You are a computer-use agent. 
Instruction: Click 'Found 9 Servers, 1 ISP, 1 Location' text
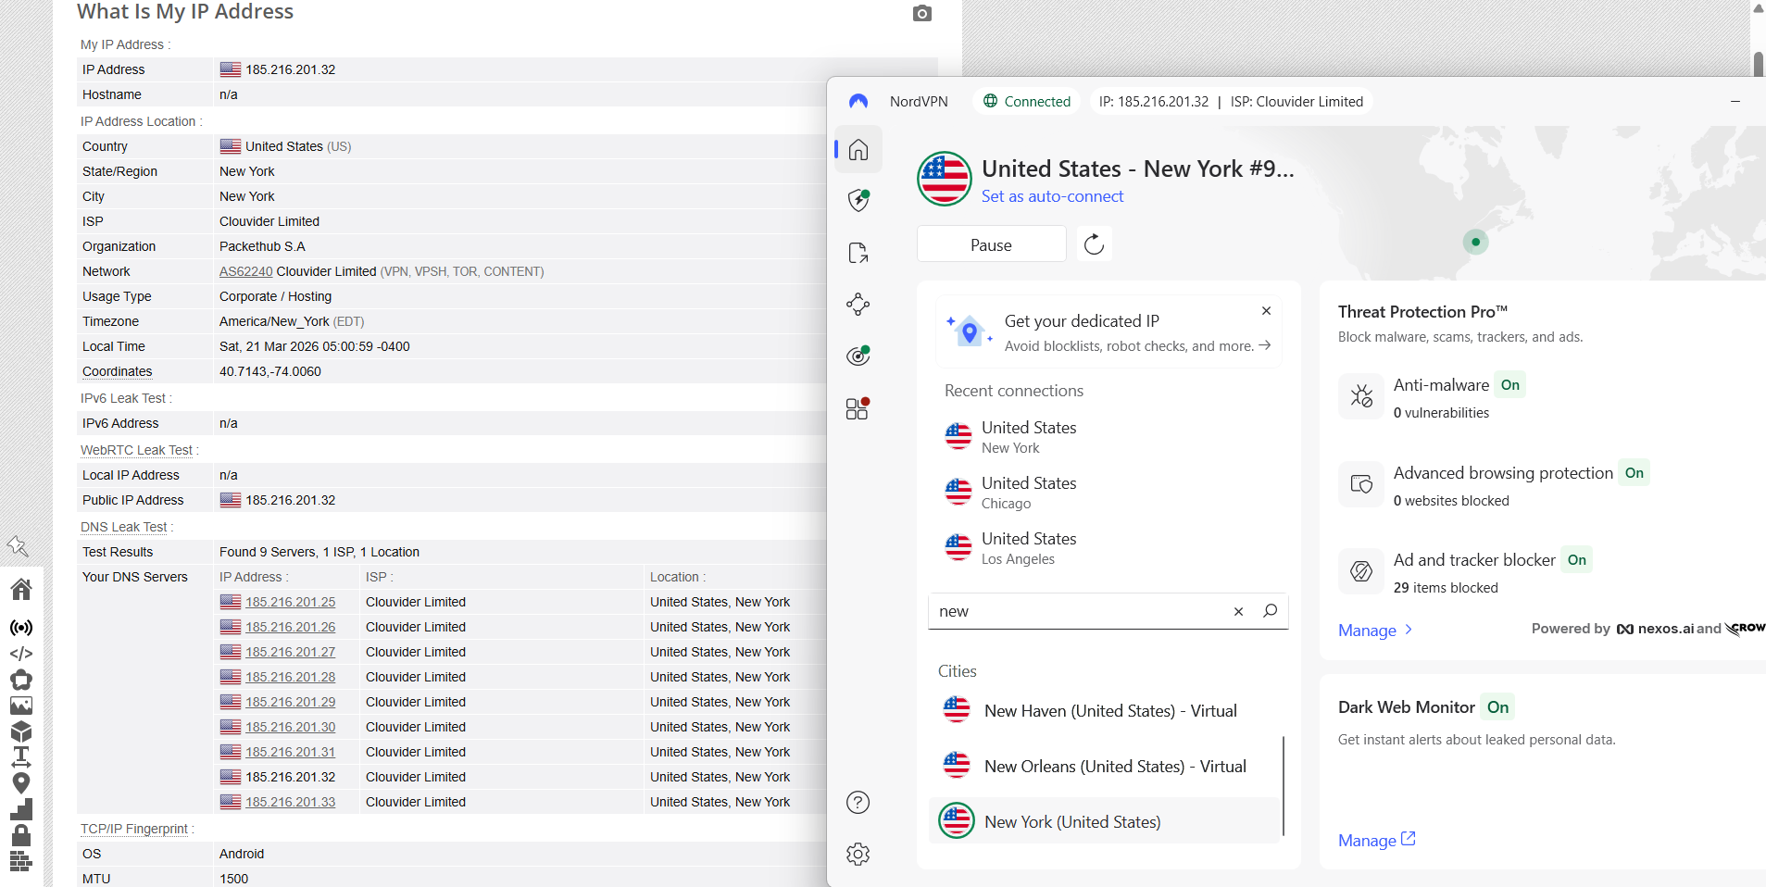319,552
